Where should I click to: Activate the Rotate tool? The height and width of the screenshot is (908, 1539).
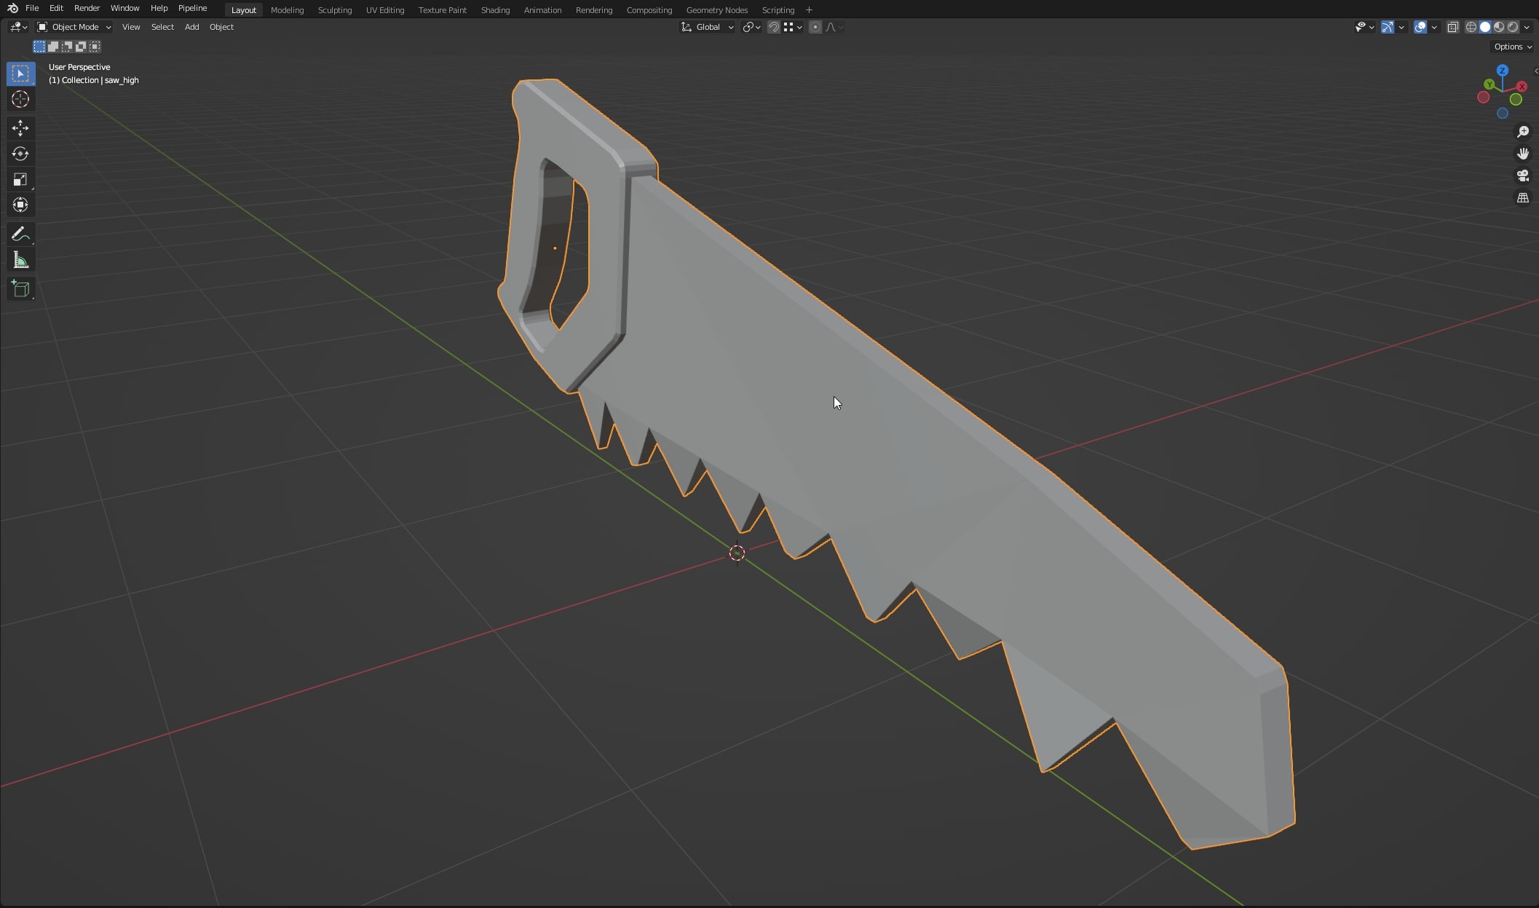point(20,154)
